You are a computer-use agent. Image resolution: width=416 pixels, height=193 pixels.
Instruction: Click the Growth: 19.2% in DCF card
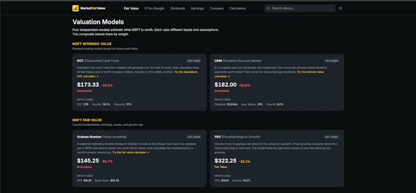point(101,105)
